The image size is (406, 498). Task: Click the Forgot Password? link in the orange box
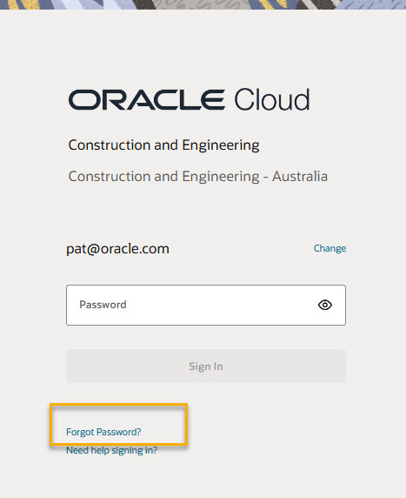click(x=103, y=432)
